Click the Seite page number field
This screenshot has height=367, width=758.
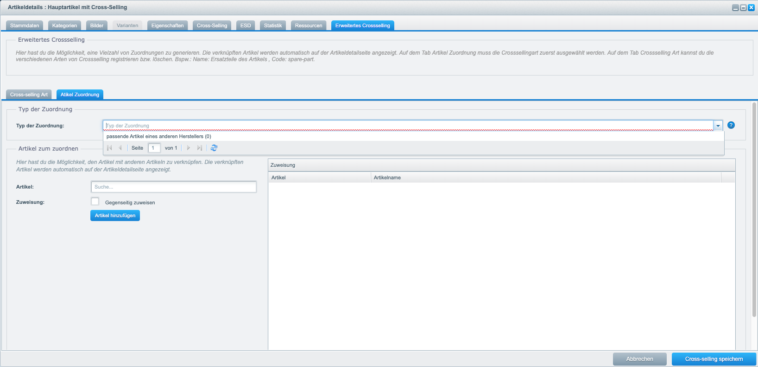(x=154, y=148)
